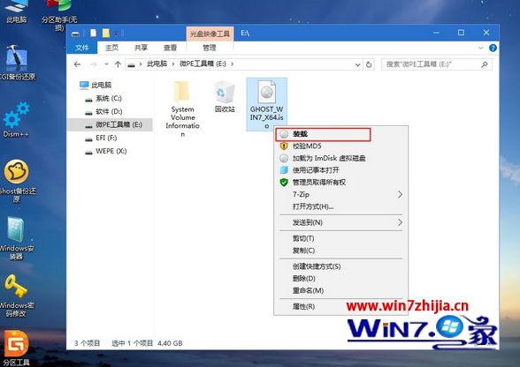Viewport: 520px width, 367px height.
Task: Expand the ribbon with the chevron
Action: [x=480, y=48]
